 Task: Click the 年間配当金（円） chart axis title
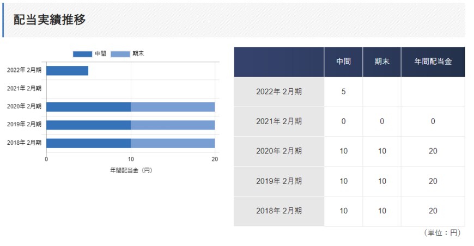coord(131,170)
